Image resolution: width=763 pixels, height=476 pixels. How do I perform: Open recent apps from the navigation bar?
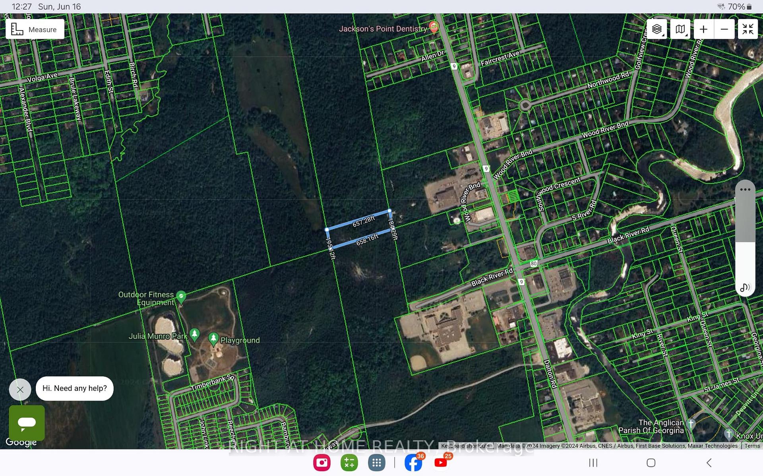click(x=593, y=463)
